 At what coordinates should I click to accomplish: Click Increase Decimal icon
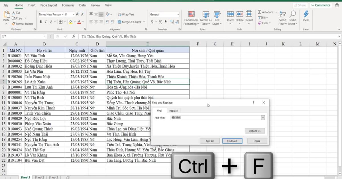point(172,22)
